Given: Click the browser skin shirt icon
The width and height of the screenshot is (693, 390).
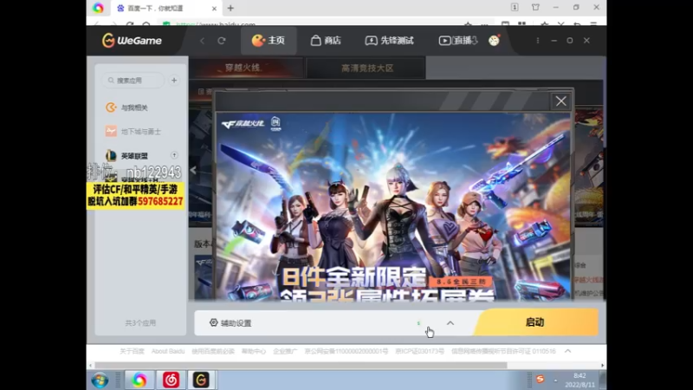Looking at the screenshot, I should [535, 8].
